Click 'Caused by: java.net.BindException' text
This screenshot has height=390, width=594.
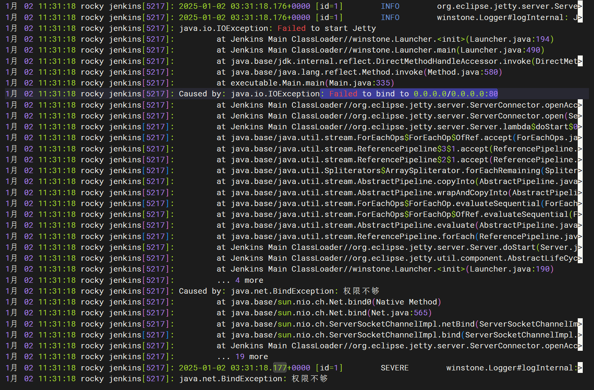pos(257,291)
